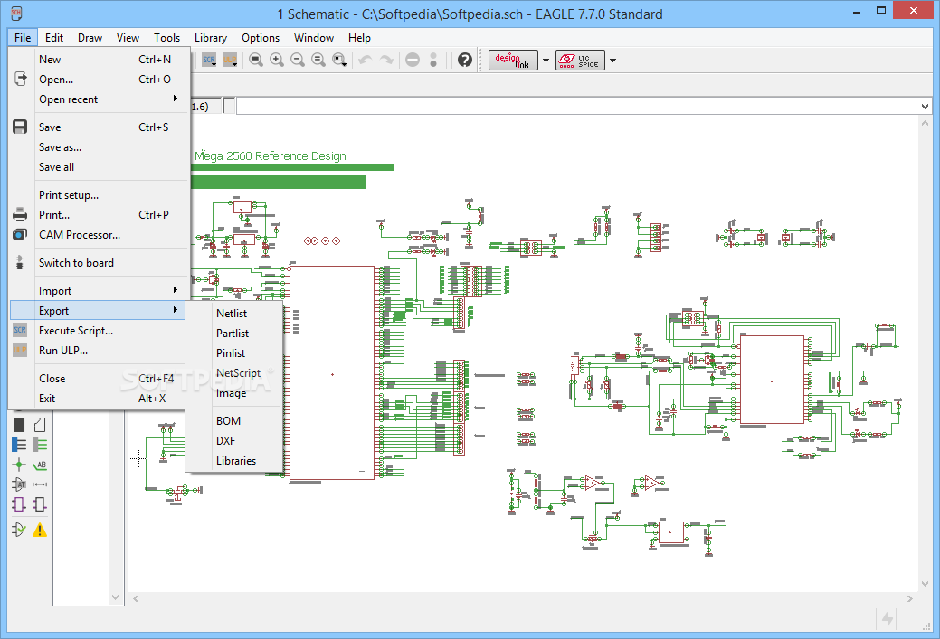
Task: Open the Library menu
Action: pyautogui.click(x=211, y=38)
